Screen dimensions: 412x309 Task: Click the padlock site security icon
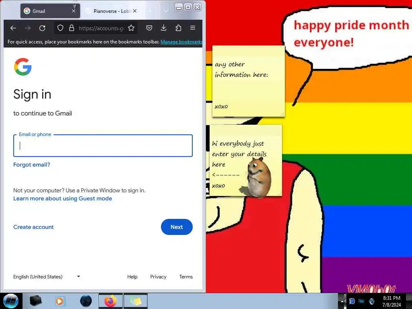coord(72,28)
